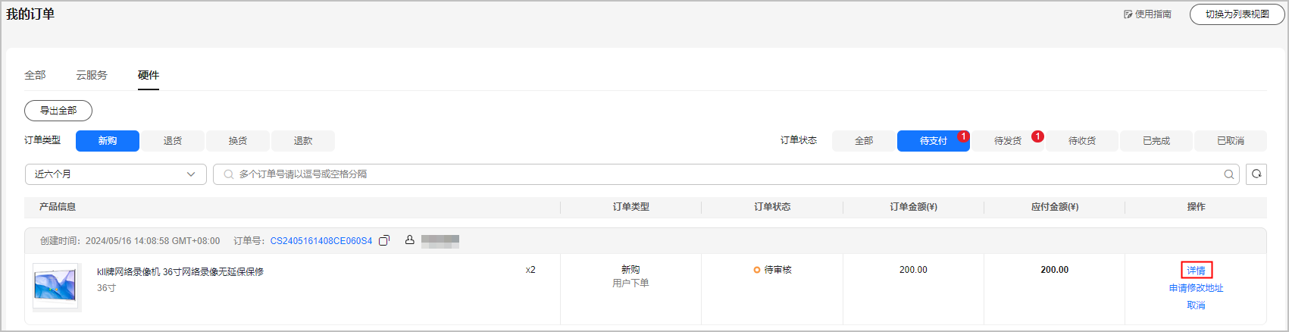Filter order status by 待收货
1289x332 pixels.
(1082, 141)
